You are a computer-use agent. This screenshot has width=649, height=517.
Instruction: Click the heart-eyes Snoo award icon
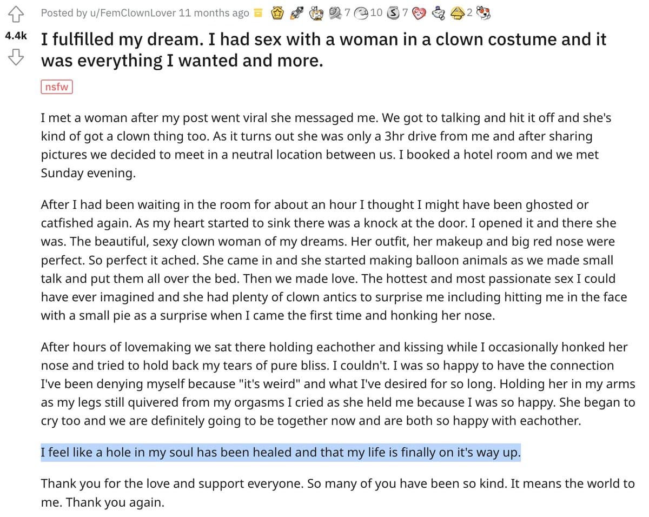(x=481, y=12)
